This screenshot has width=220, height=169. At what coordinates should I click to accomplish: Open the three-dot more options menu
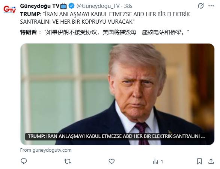[x=211, y=6]
